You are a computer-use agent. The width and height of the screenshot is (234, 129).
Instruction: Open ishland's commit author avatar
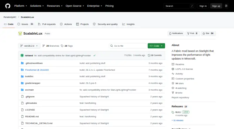point(22,55)
